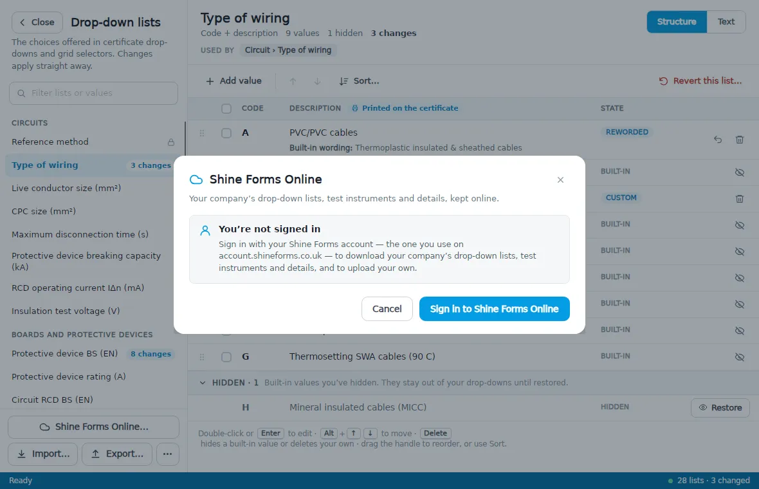Open Circuit RCD BS (EN) list
Screen dimensions: 759x489
tap(93, 400)
